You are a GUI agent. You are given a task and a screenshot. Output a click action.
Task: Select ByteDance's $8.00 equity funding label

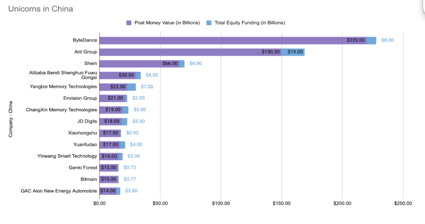point(387,40)
